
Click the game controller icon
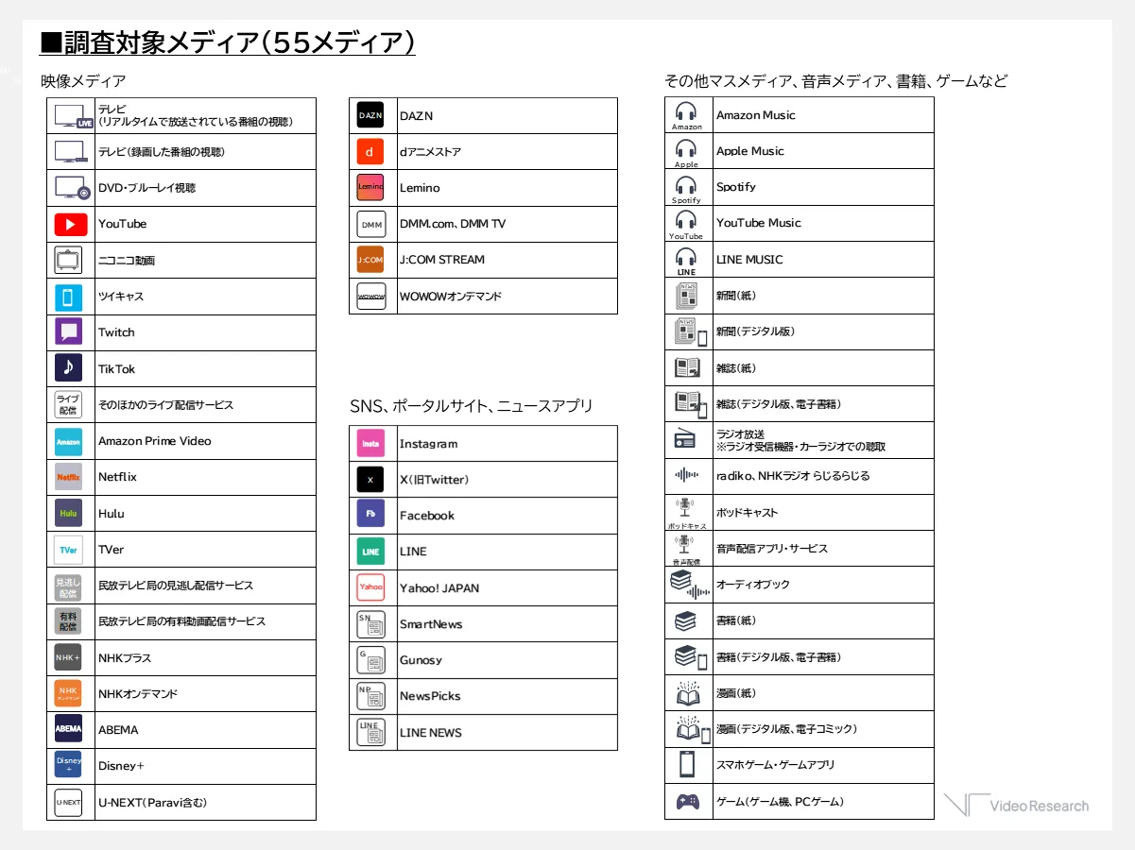687,802
